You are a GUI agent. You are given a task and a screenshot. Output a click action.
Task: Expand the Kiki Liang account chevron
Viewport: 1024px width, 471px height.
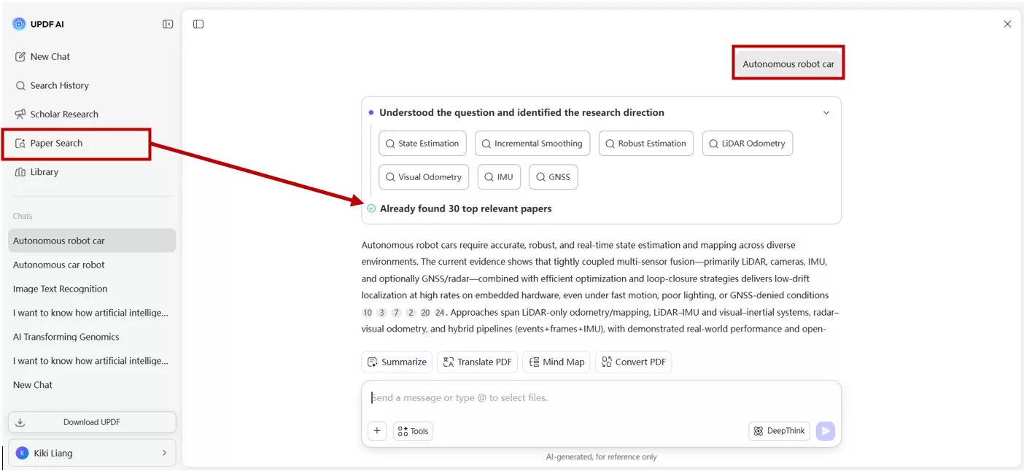[x=164, y=453]
